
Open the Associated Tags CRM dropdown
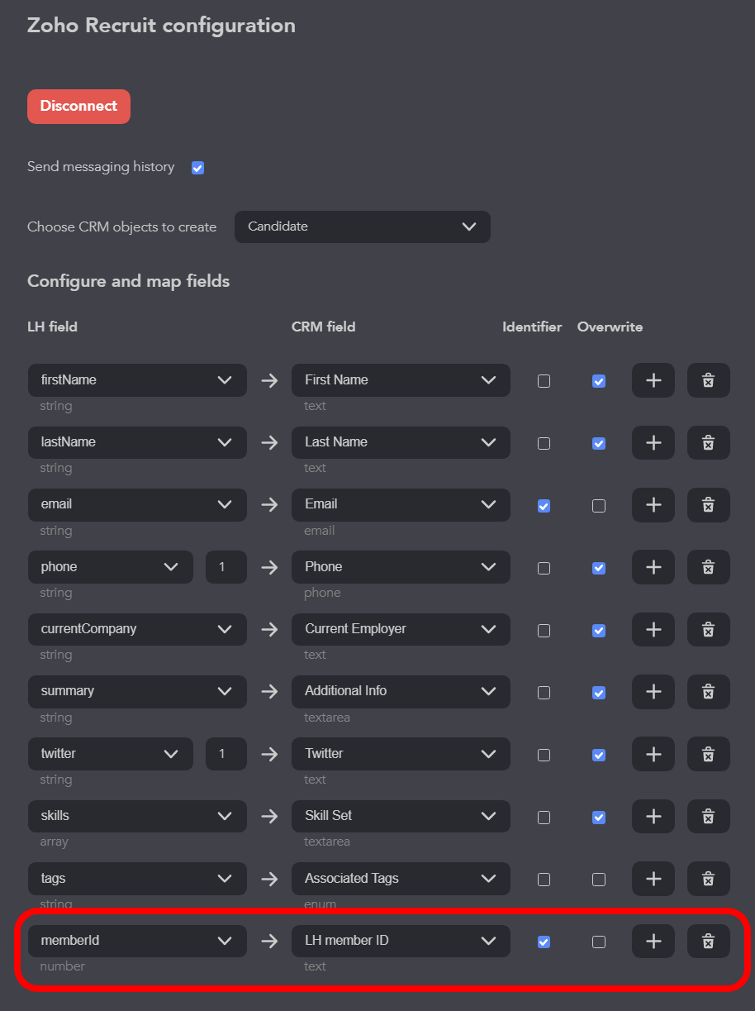pos(401,879)
